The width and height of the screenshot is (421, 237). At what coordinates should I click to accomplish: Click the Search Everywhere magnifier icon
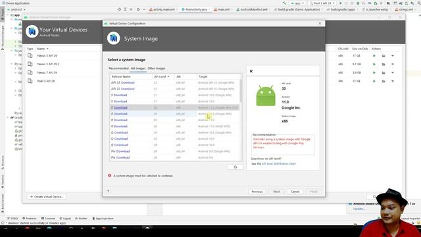[x=419, y=3]
